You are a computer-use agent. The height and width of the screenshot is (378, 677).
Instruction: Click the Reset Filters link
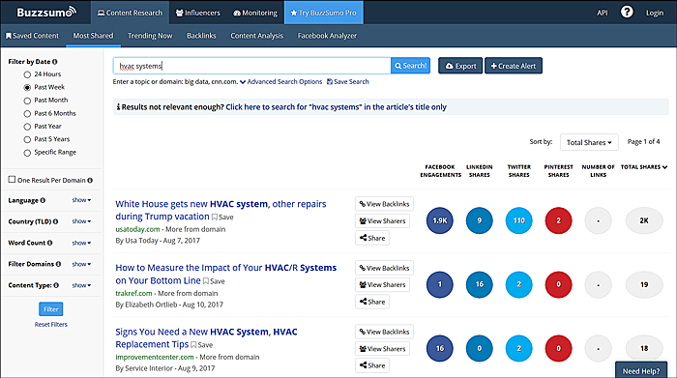tap(51, 325)
